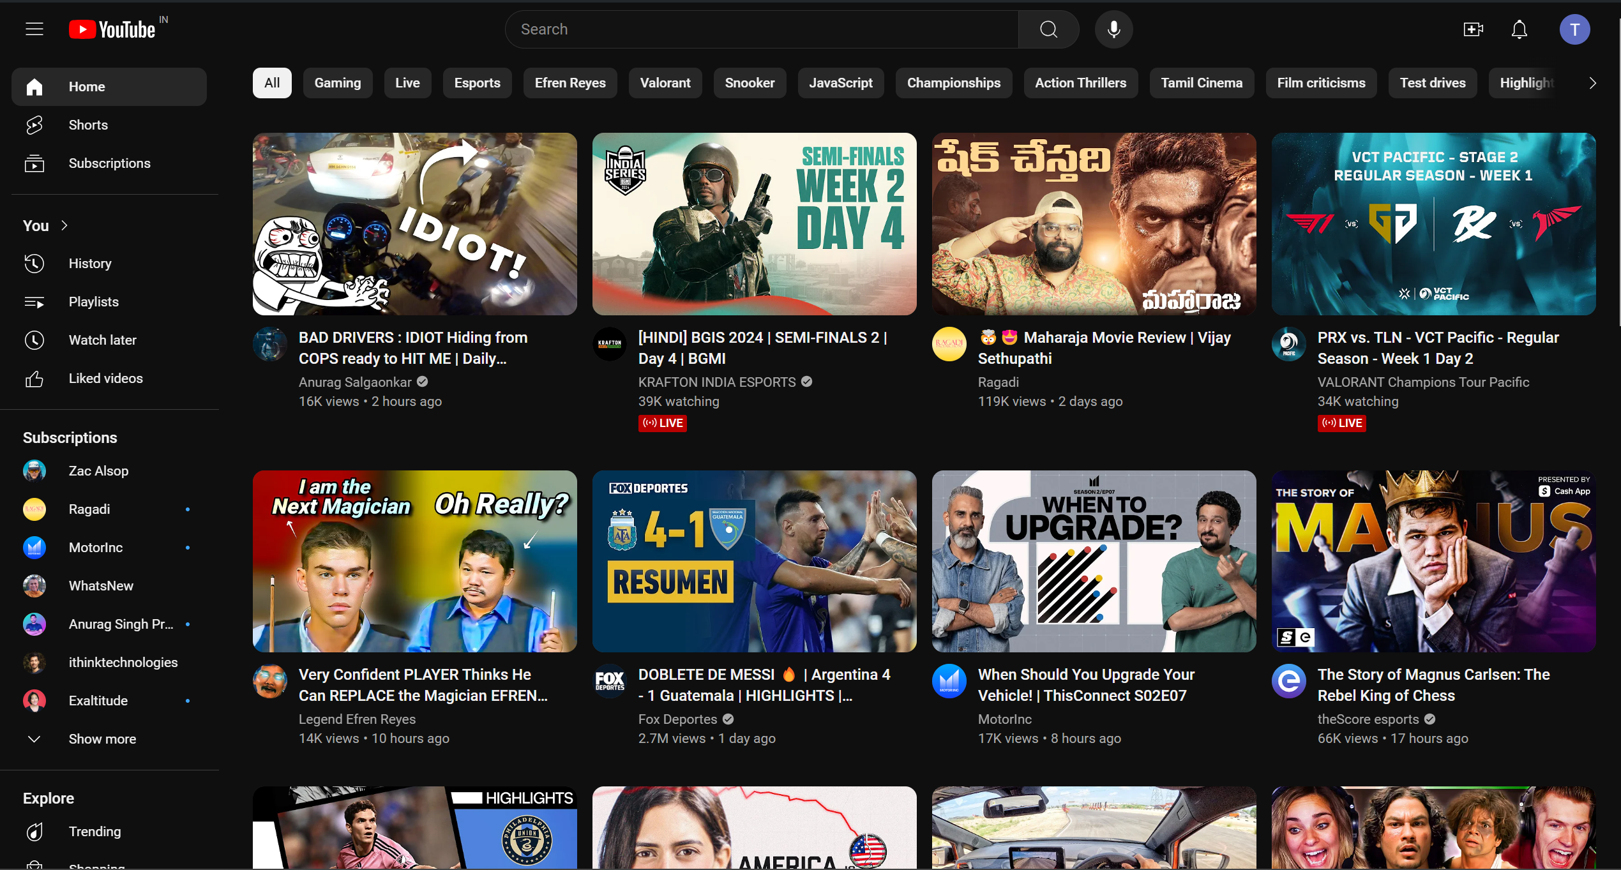Image resolution: width=1621 pixels, height=870 pixels.
Task: Select the Film criticisms chip
Action: tap(1321, 83)
